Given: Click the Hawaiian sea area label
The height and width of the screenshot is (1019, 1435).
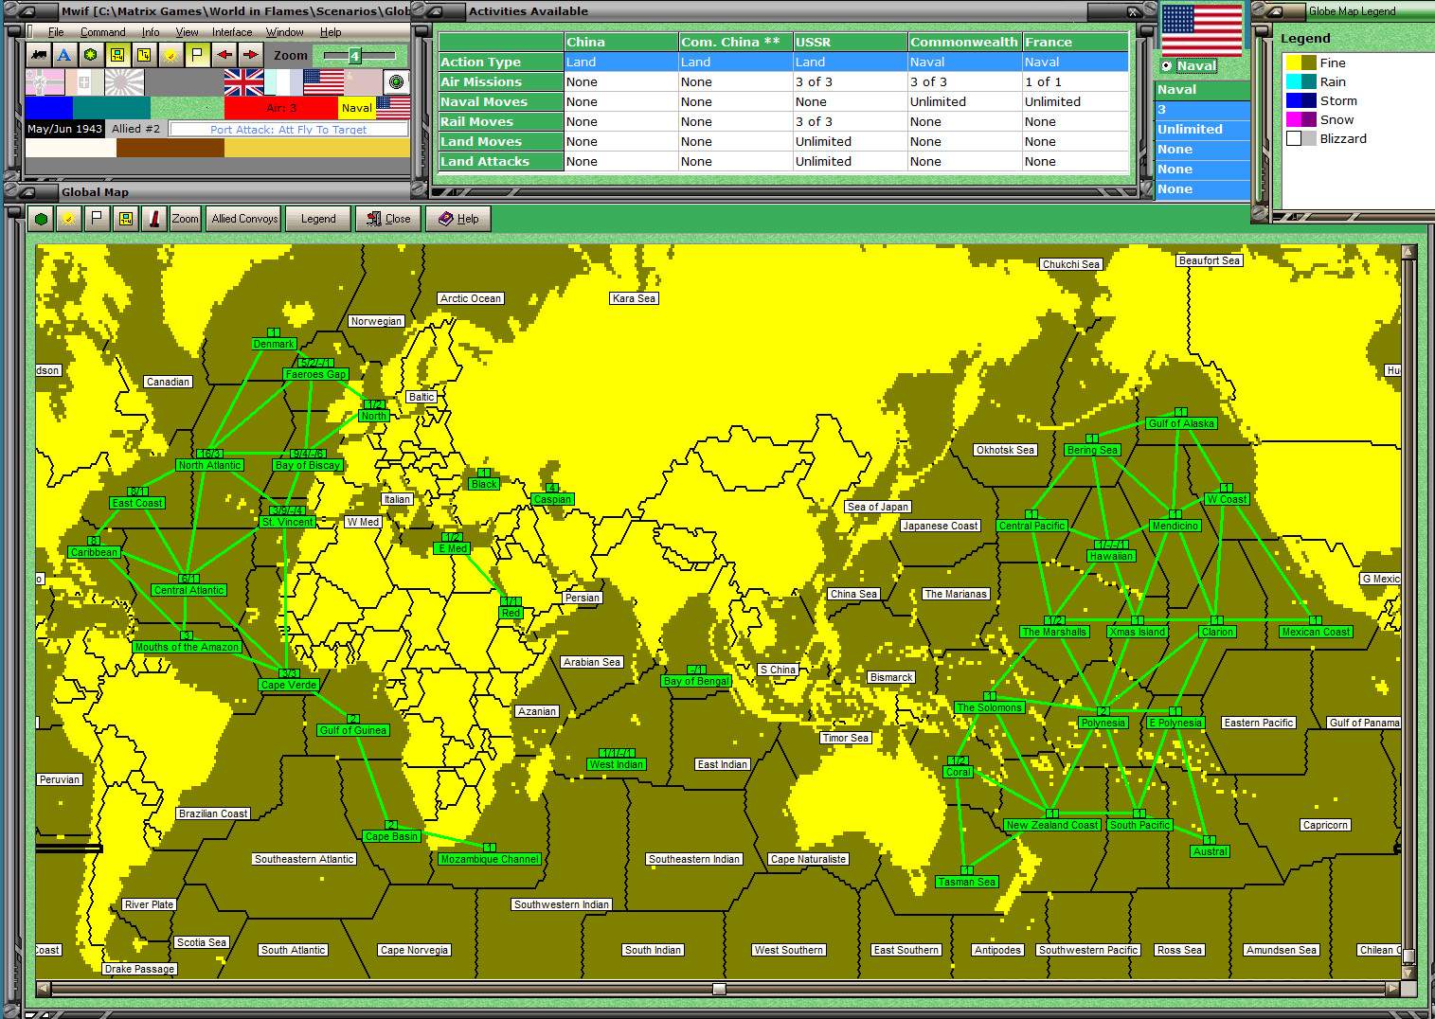Looking at the screenshot, I should click(1111, 556).
